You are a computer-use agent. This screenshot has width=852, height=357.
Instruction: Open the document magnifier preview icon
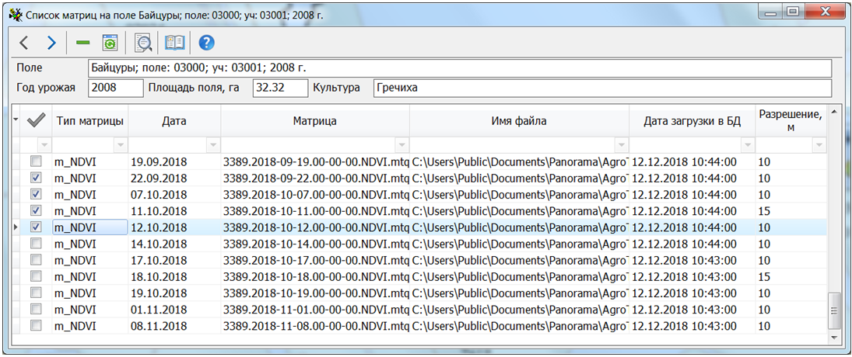tap(143, 43)
